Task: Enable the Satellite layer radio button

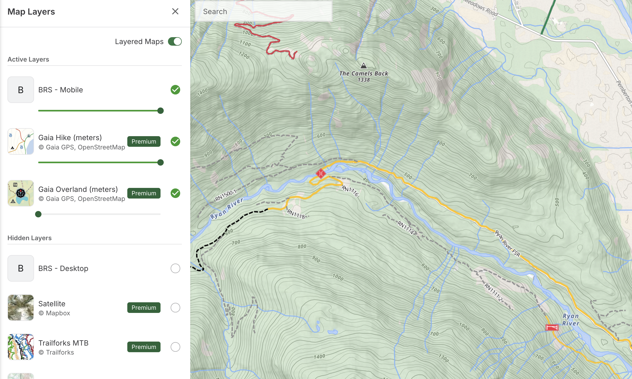Action: point(175,308)
